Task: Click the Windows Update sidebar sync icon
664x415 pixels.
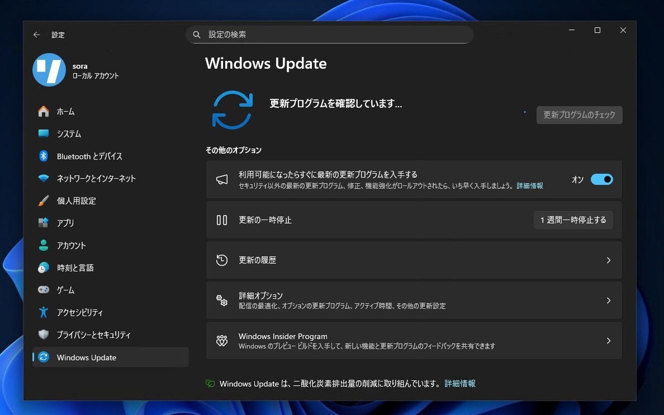Action: pyautogui.click(x=43, y=357)
